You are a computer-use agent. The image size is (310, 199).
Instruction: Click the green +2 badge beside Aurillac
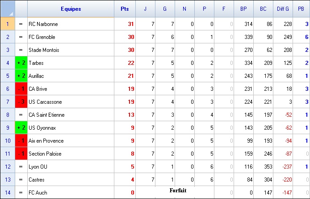(x=21, y=76)
